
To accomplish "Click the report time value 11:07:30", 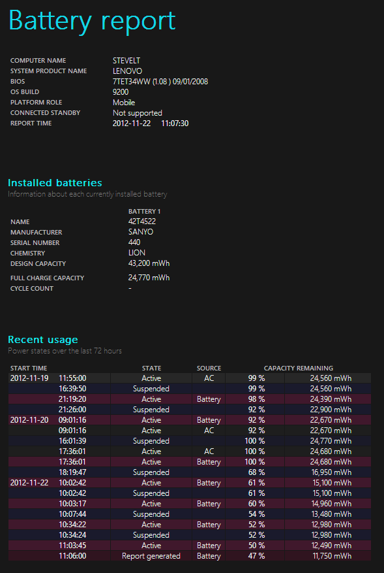I will click(175, 123).
